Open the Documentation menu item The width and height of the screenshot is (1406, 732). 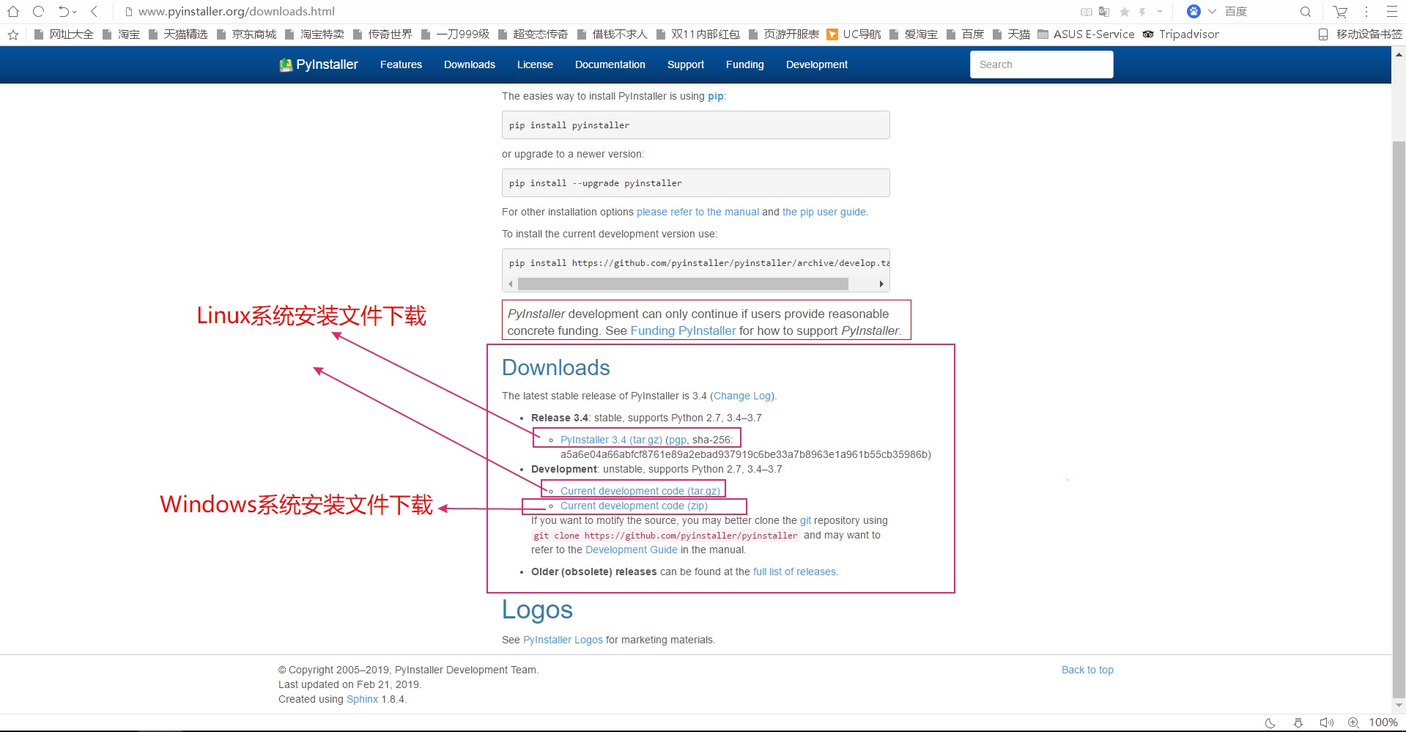click(610, 64)
